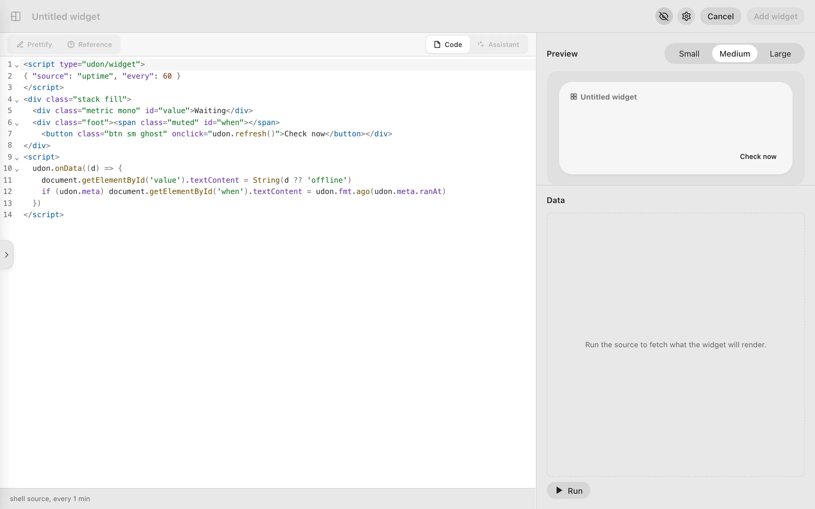The height and width of the screenshot is (509, 815).
Task: Click the 'offline' string in line 11
Action: [327, 180]
